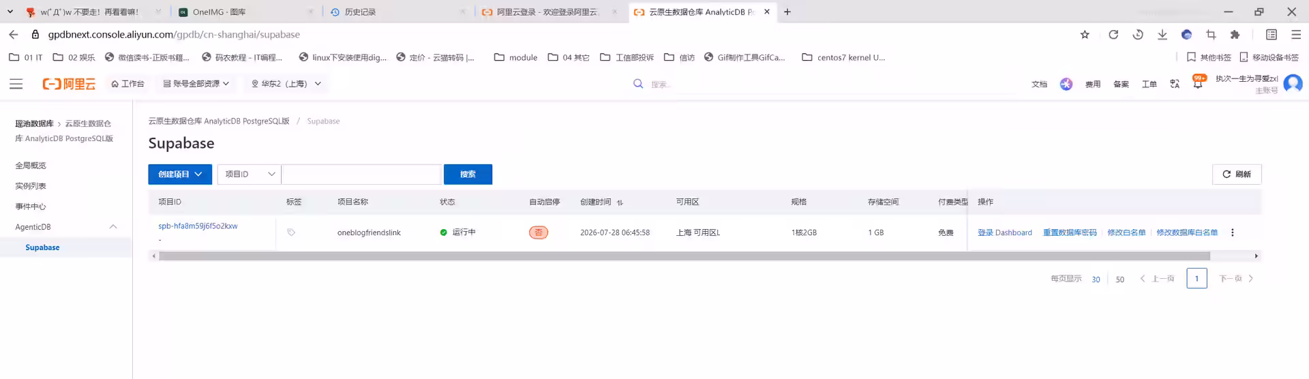The image size is (1309, 379).
Task: Click breadcrumb 云原生数据仓库 AnalyticDB PostgreSQL版
Action: [219, 121]
